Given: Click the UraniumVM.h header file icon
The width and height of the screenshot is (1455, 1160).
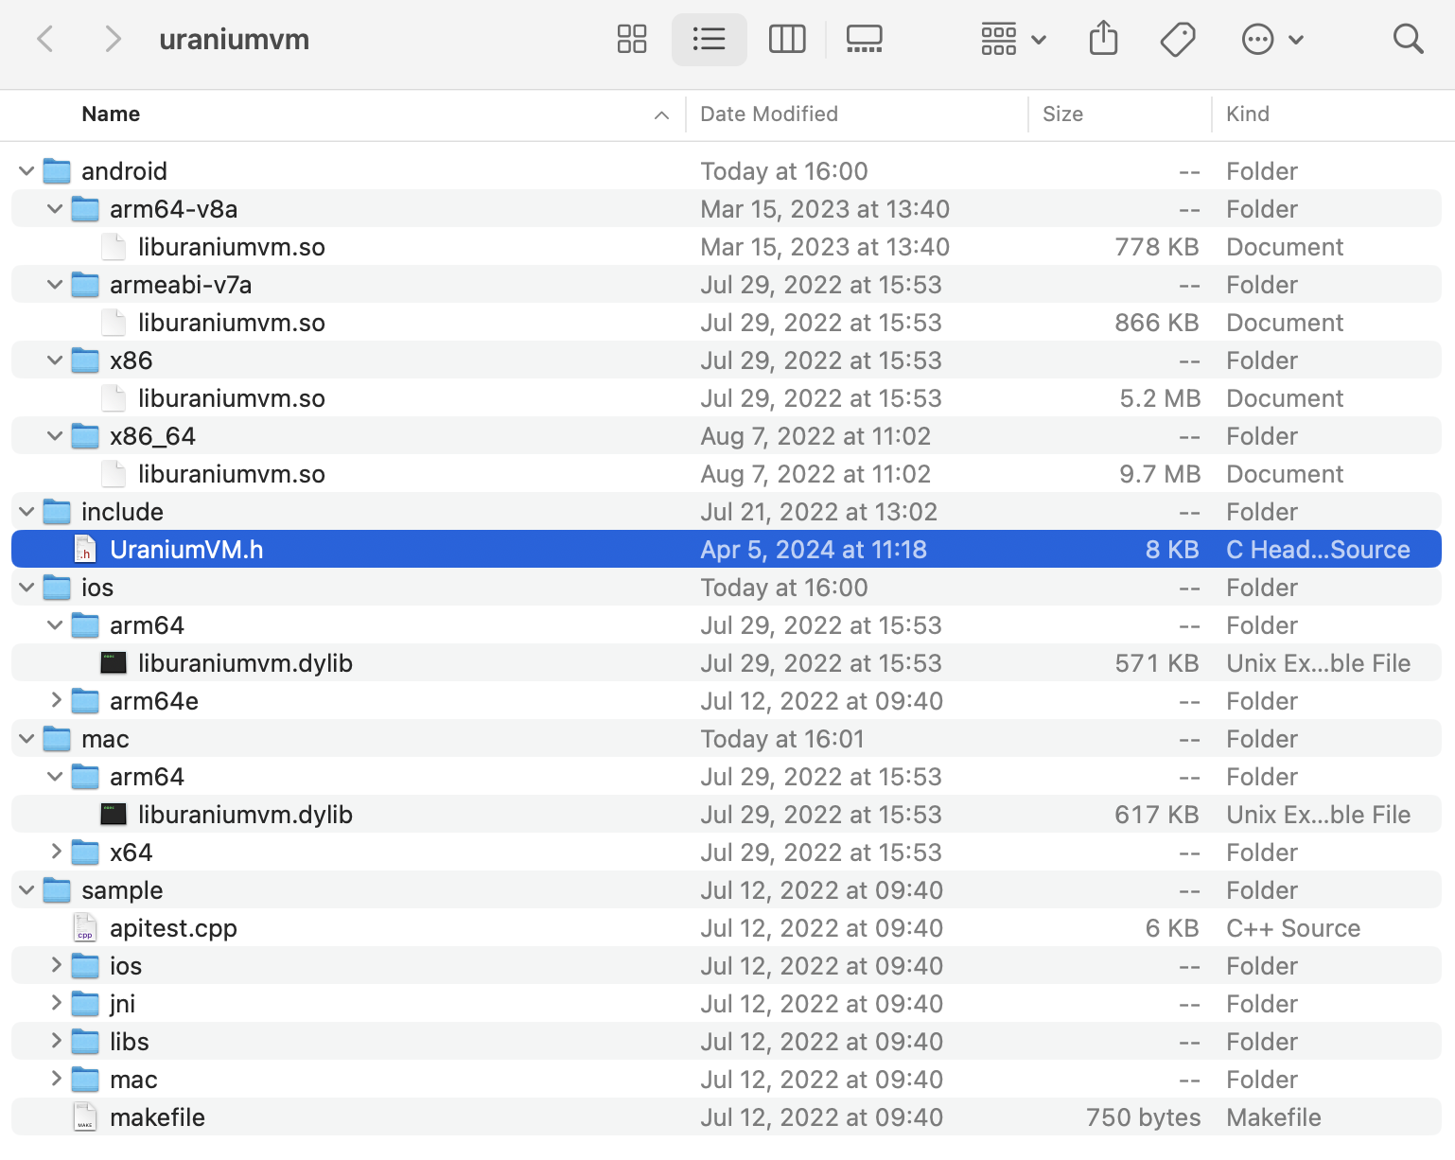Looking at the screenshot, I should click(x=85, y=550).
